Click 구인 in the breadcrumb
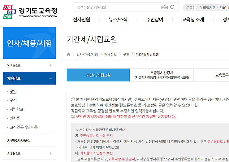 126,55
